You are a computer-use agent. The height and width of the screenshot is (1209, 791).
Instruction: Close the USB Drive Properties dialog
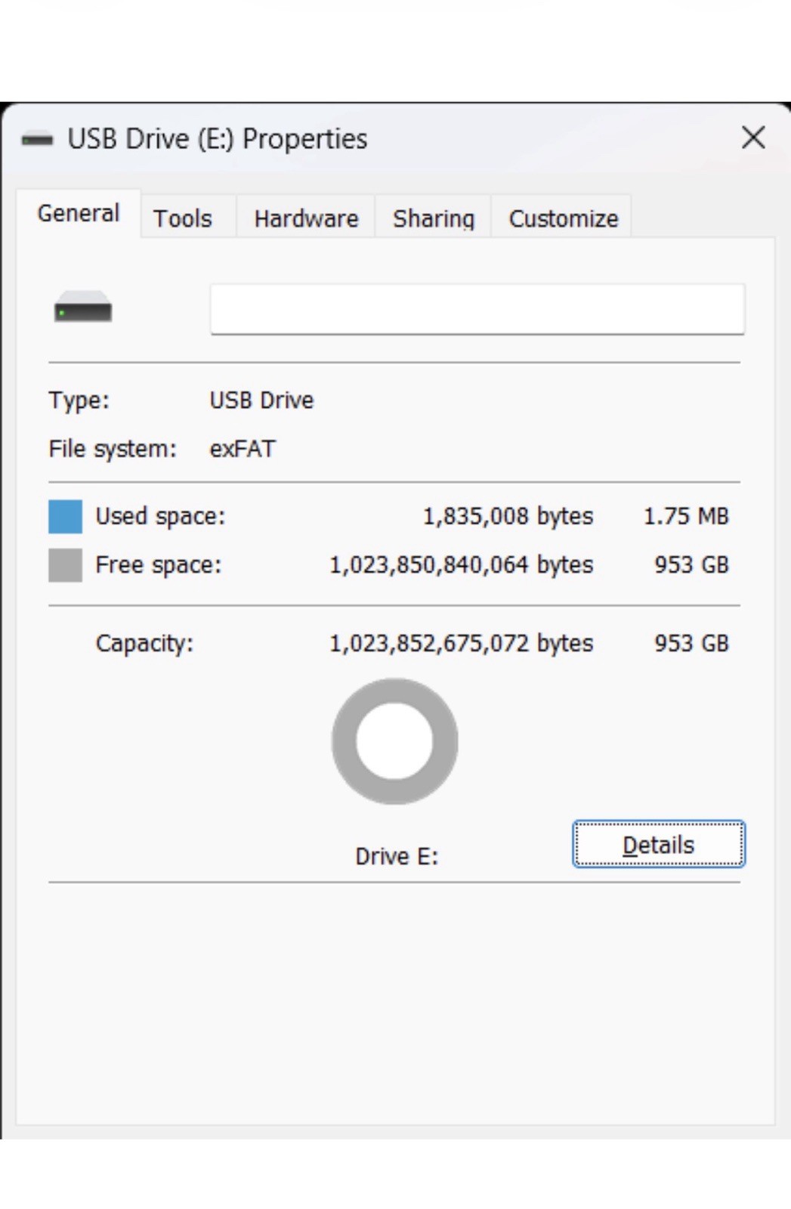753,138
